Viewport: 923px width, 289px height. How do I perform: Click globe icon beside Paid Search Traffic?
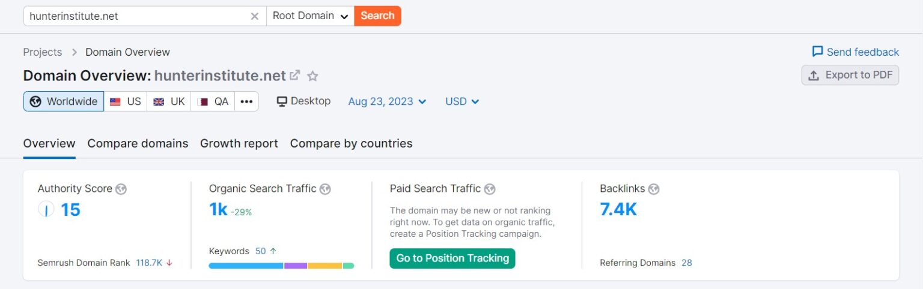click(490, 189)
